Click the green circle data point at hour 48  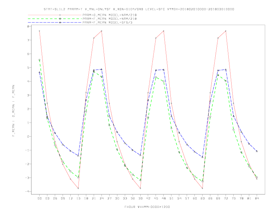[164, 82]
